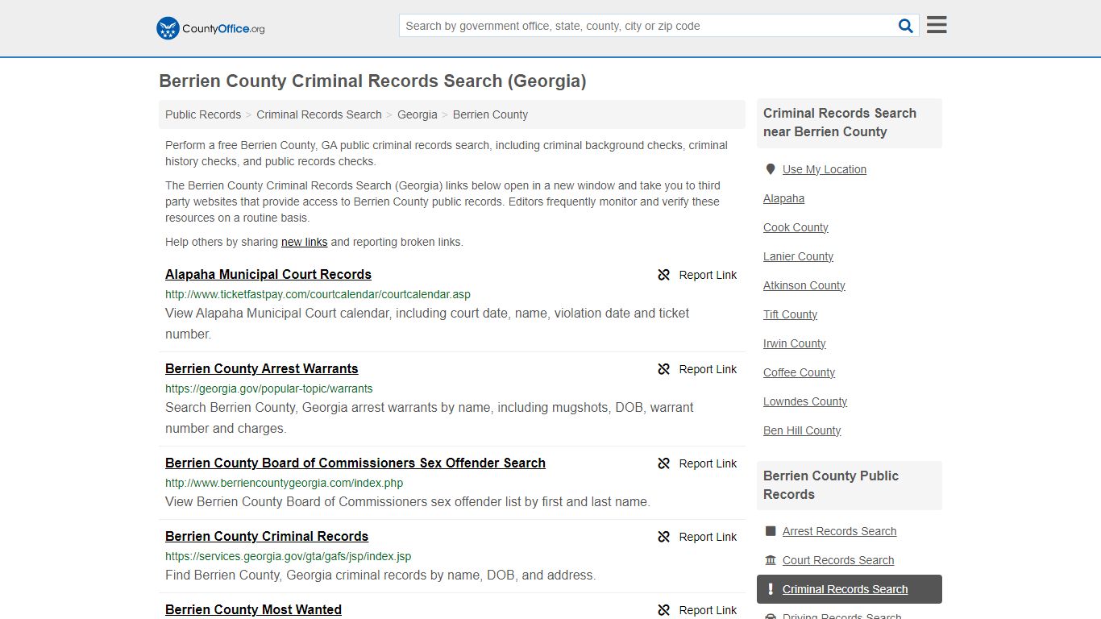Viewport: 1101px width, 619px height.
Task: Click Use My Location
Action: coord(825,169)
